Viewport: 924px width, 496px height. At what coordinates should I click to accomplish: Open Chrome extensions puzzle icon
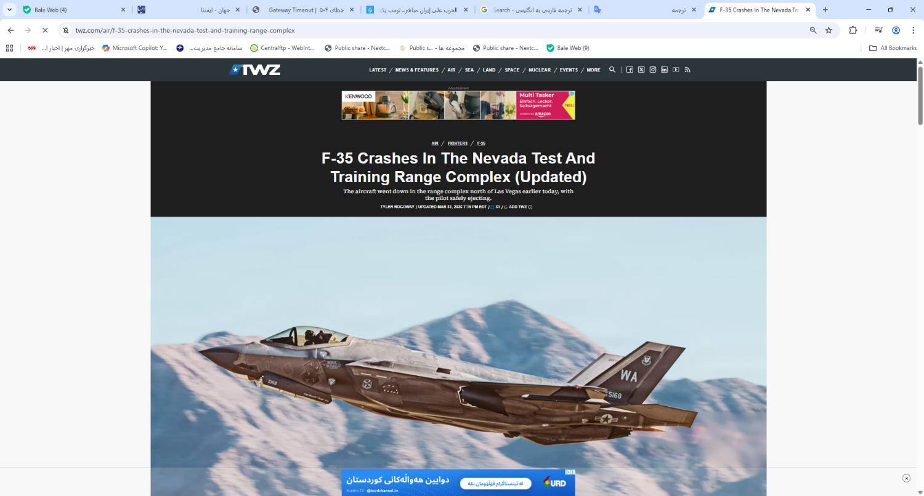853,30
